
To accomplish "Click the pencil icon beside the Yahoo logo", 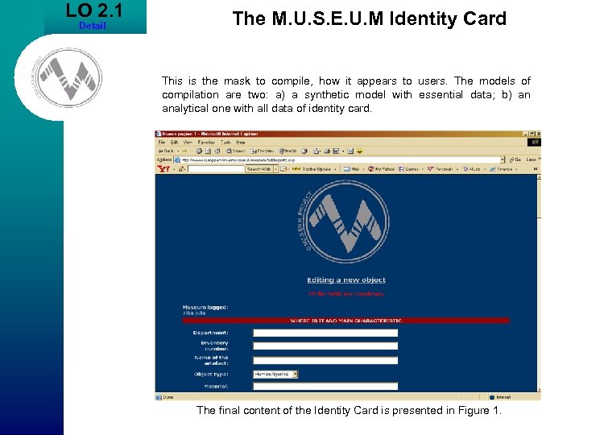I will click(181, 168).
